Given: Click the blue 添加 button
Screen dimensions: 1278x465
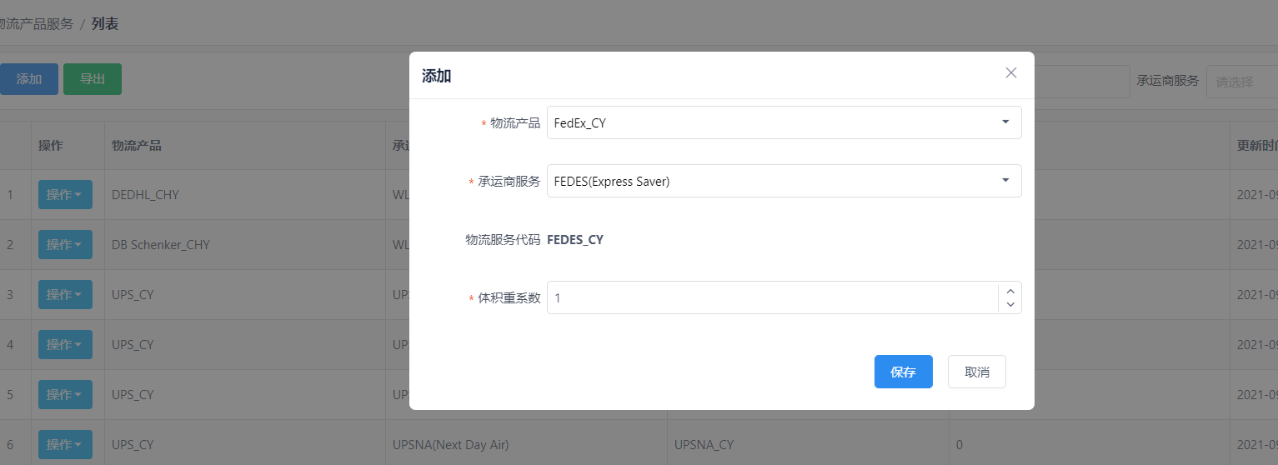Looking at the screenshot, I should 28,79.
